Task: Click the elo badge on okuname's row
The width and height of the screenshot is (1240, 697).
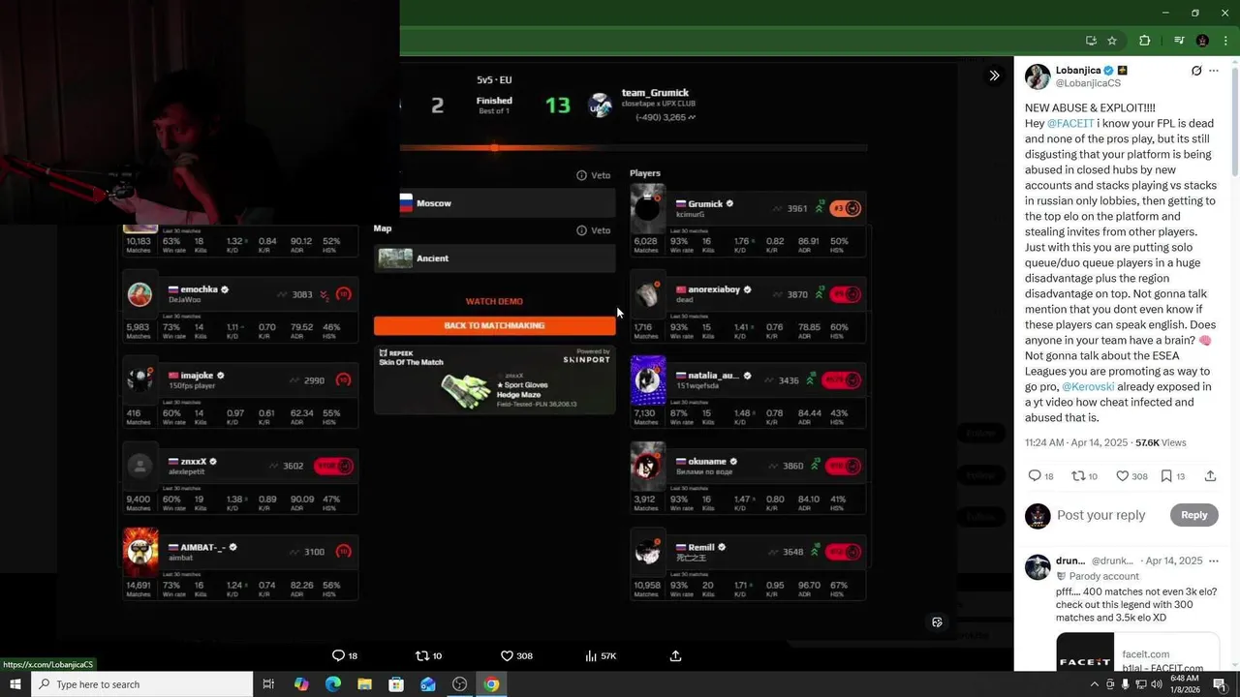Action: pos(841,466)
